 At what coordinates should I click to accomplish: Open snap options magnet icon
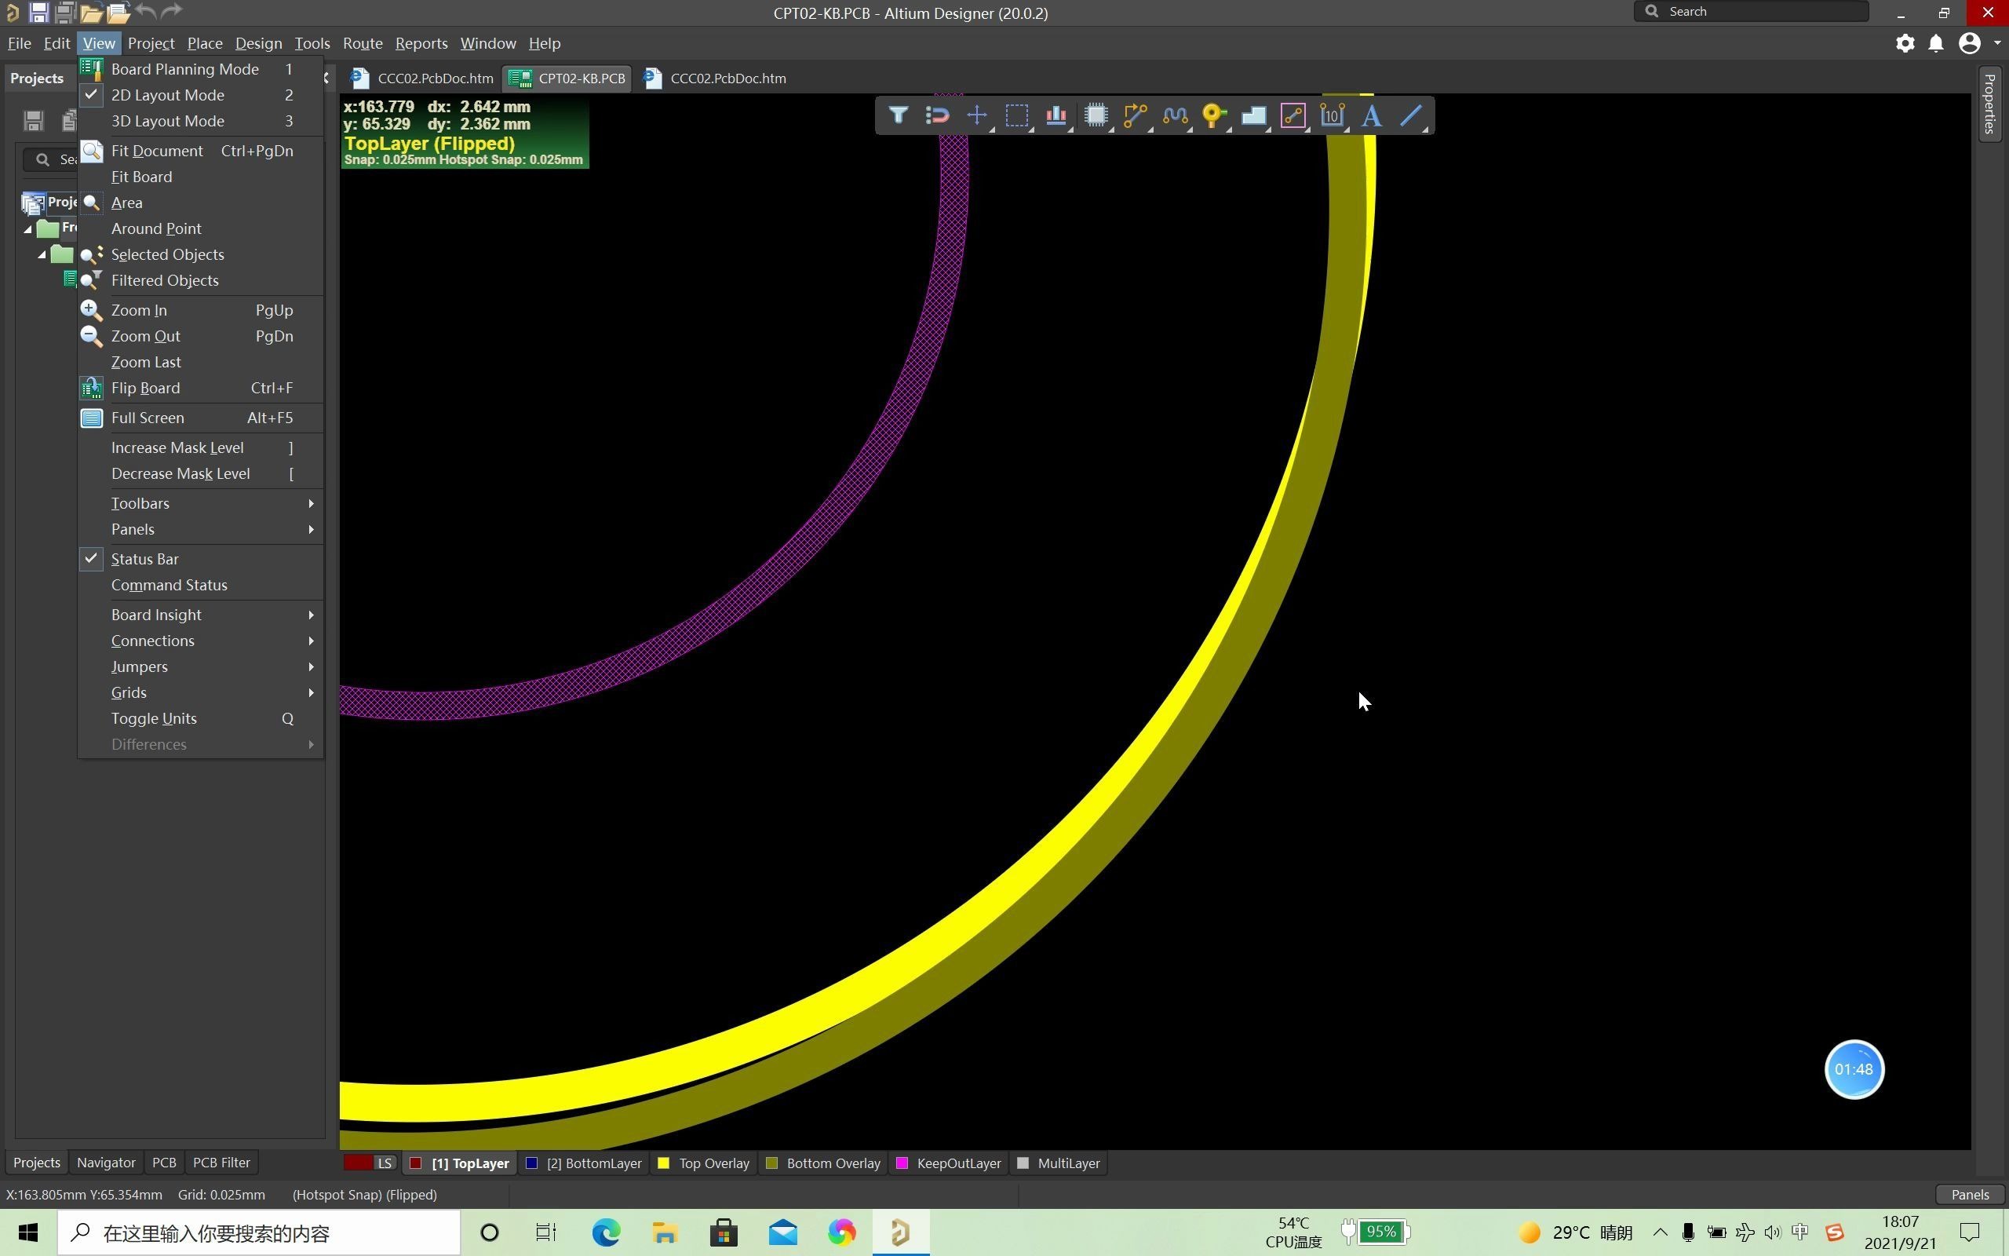click(x=937, y=115)
